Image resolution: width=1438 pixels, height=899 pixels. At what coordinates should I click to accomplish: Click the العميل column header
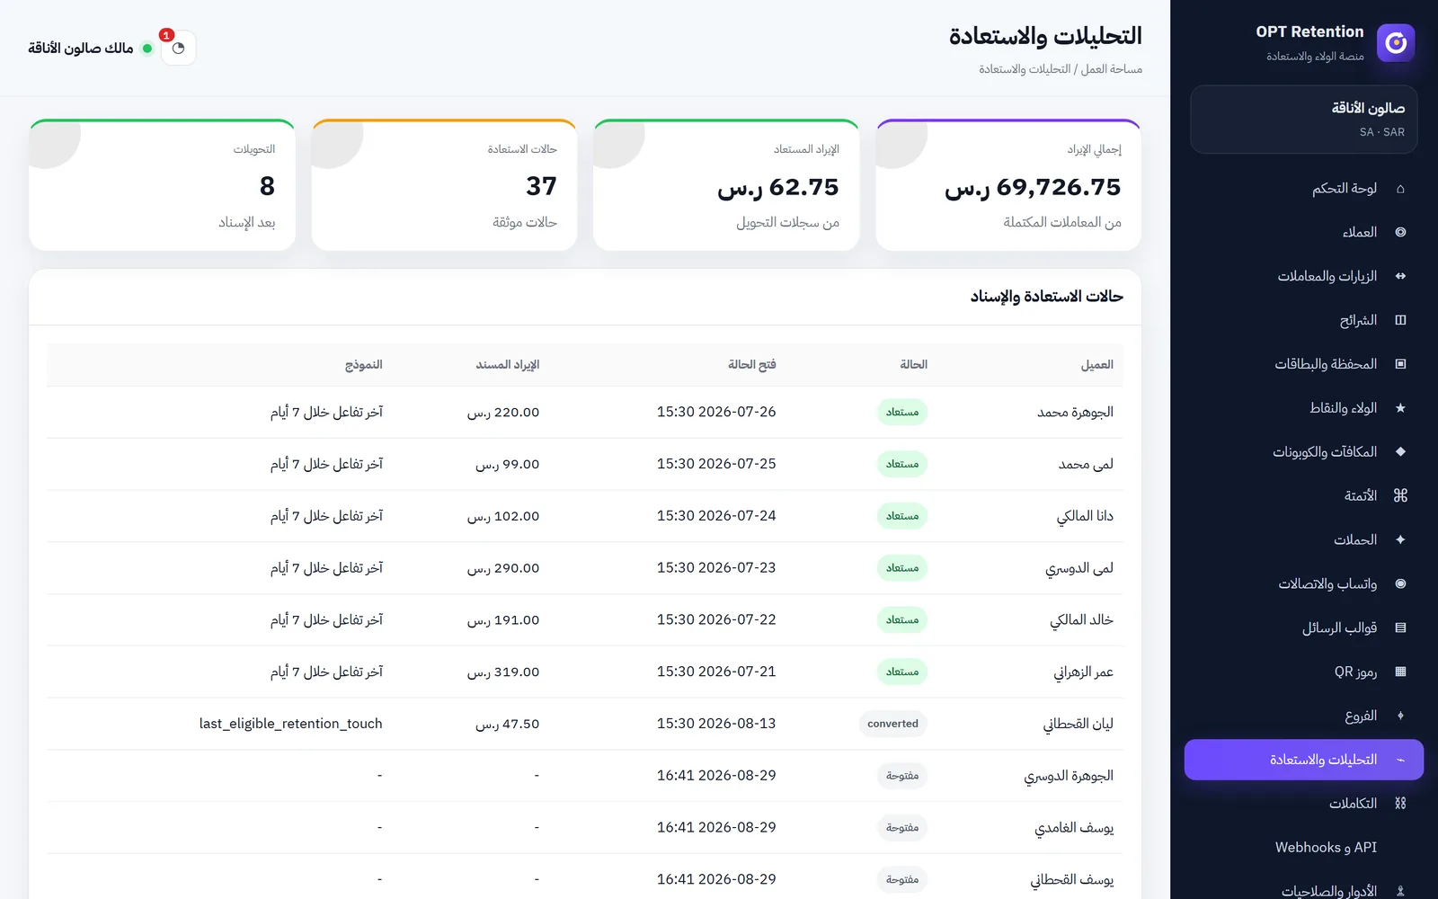click(1096, 364)
